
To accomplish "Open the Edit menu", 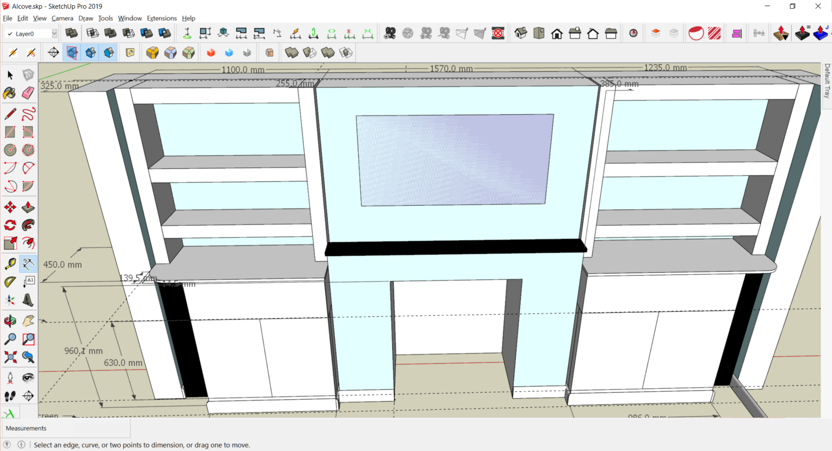I will click(x=22, y=18).
